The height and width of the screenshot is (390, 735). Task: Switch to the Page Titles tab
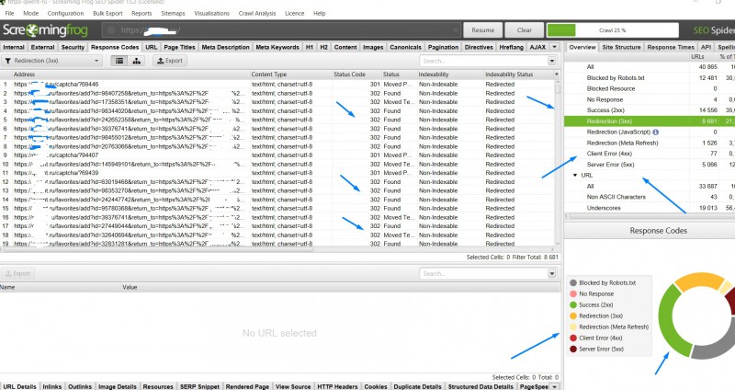coord(179,47)
